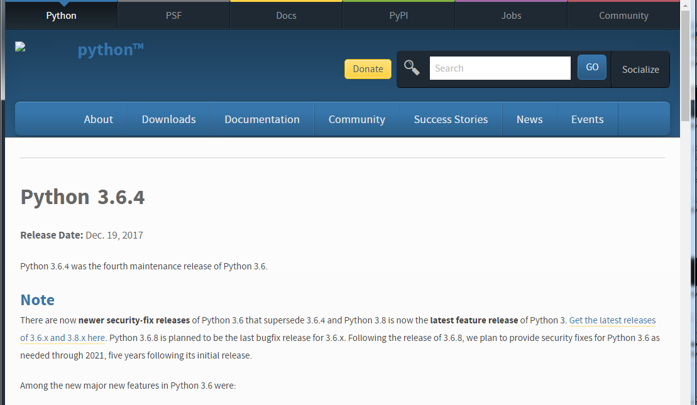
Task: Click the bold 'newer security-fix releases' text
Action: click(134, 320)
